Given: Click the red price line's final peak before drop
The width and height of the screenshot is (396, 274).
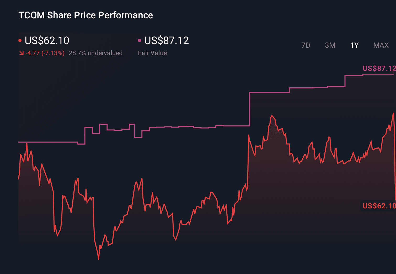Looking at the screenshot, I should pyautogui.click(x=393, y=113).
